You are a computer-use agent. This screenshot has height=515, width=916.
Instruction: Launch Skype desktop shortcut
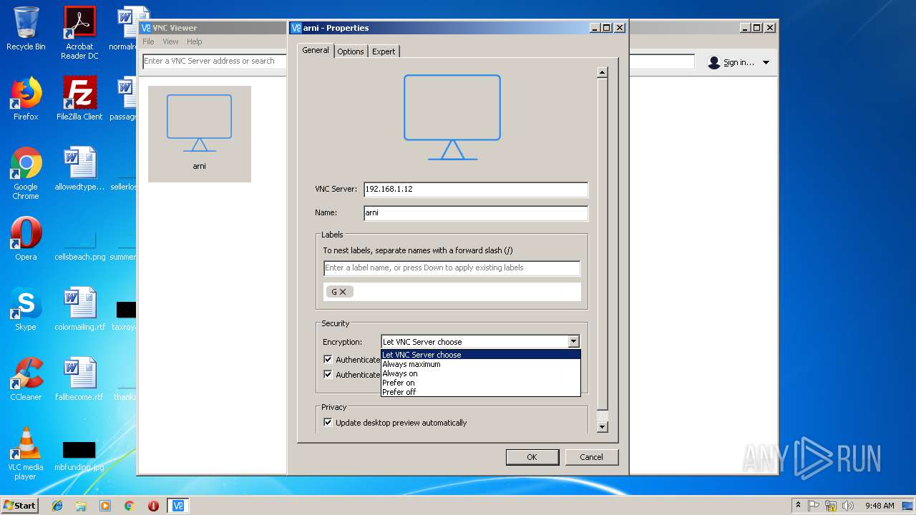(x=26, y=309)
